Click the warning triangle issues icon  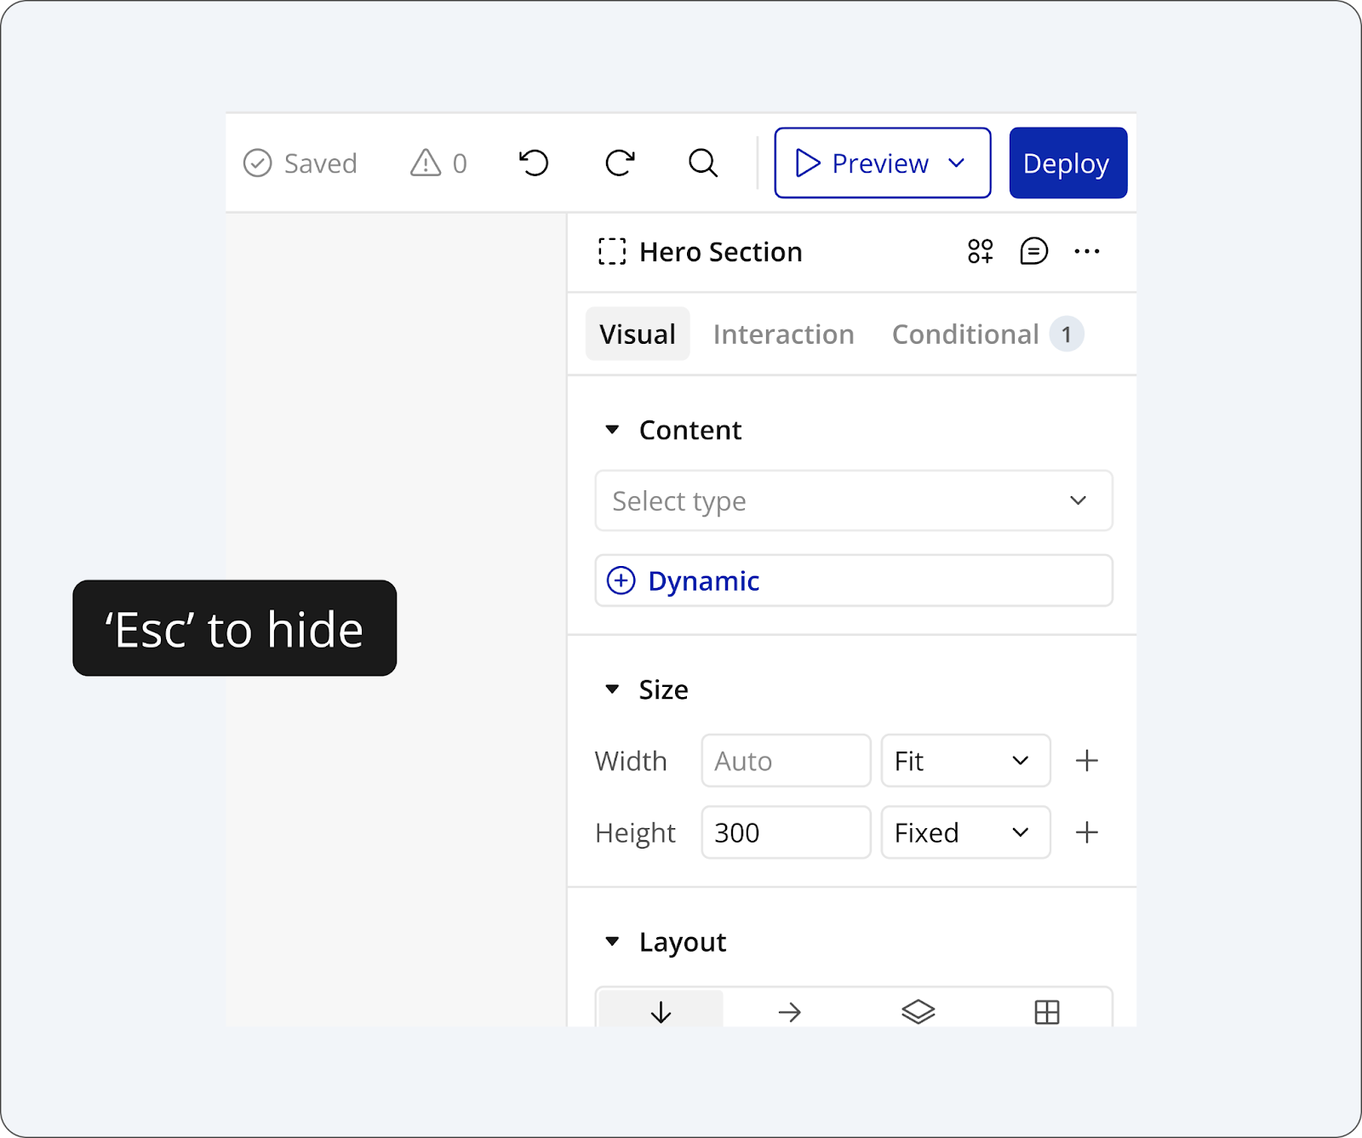click(x=426, y=163)
